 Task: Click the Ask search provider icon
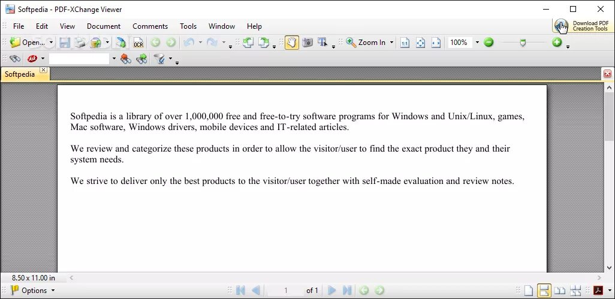click(32, 59)
